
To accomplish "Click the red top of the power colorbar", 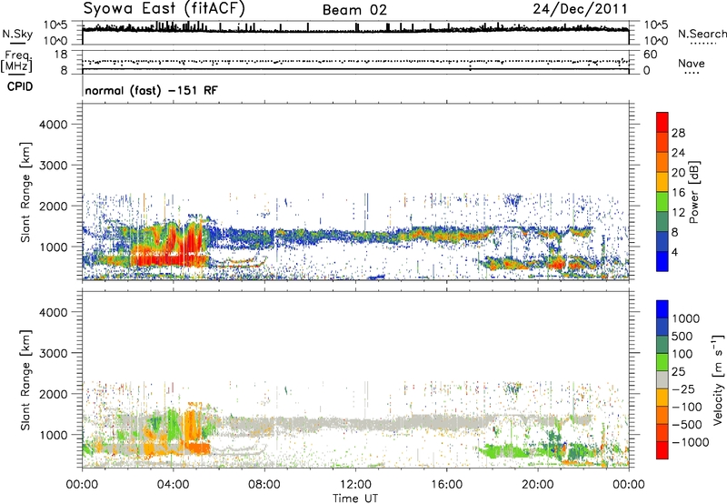I will coord(662,120).
